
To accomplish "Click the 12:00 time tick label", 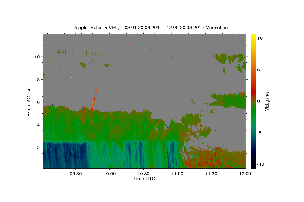I will click(245, 174).
